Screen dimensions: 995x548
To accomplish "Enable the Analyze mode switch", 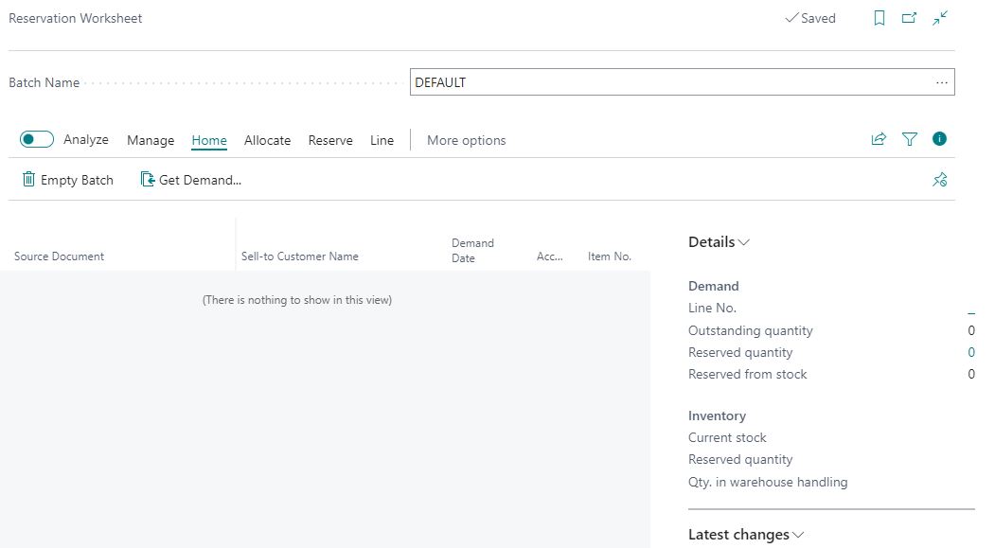I will 35,138.
